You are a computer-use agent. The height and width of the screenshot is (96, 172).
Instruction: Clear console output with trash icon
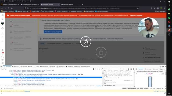pos(1,88)
